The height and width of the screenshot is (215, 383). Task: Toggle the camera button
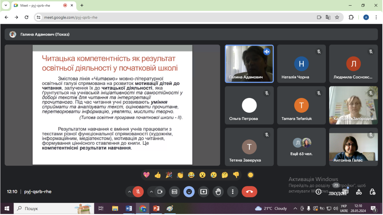160,192
